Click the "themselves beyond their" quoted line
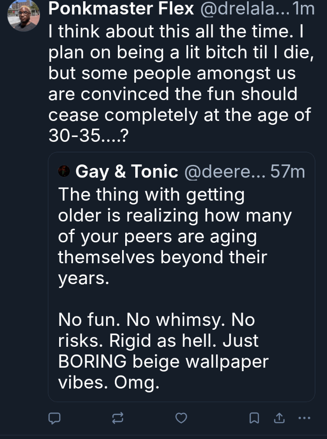This screenshot has height=439, width=327. point(162,257)
